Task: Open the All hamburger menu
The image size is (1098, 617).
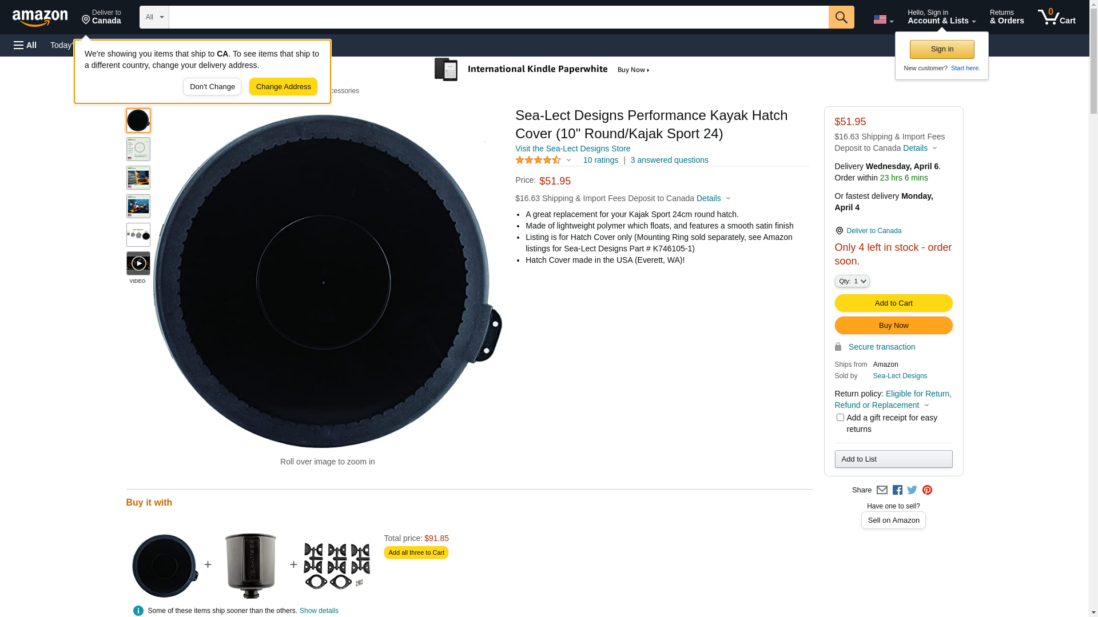Action: coord(25,45)
